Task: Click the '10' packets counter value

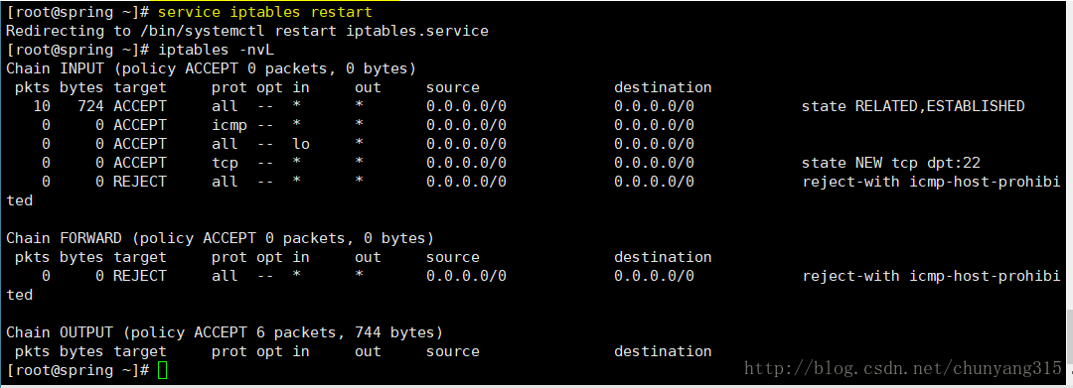Action: pyautogui.click(x=42, y=106)
